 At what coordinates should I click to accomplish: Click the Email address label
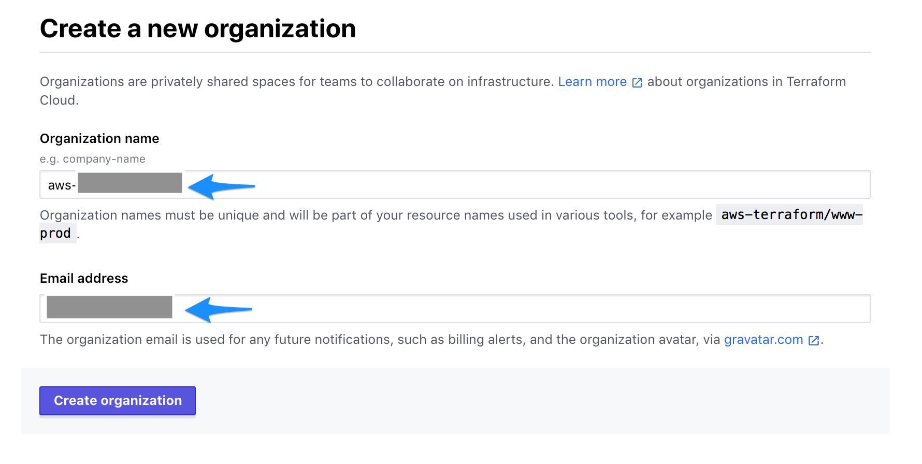(x=84, y=279)
